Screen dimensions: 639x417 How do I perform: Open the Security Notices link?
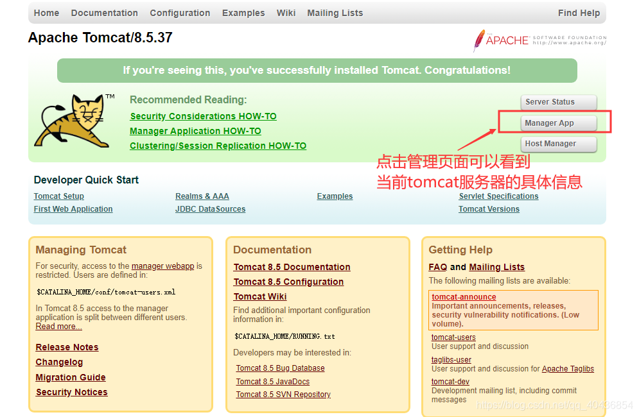[72, 392]
